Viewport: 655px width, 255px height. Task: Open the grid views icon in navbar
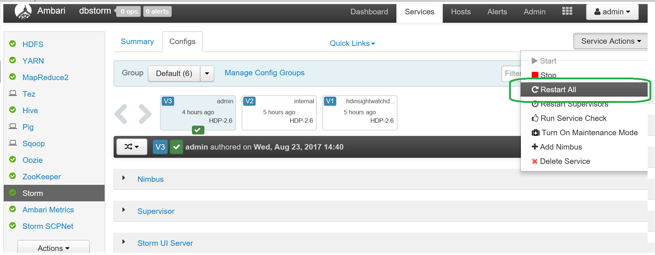(x=567, y=11)
